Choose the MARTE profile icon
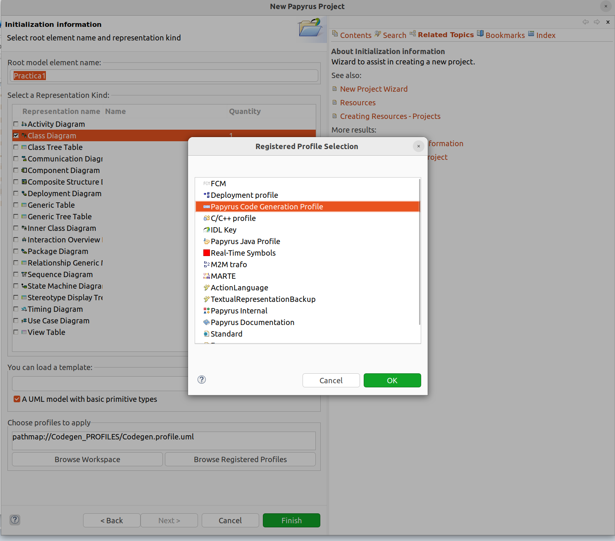This screenshot has width=615, height=541. point(207,276)
